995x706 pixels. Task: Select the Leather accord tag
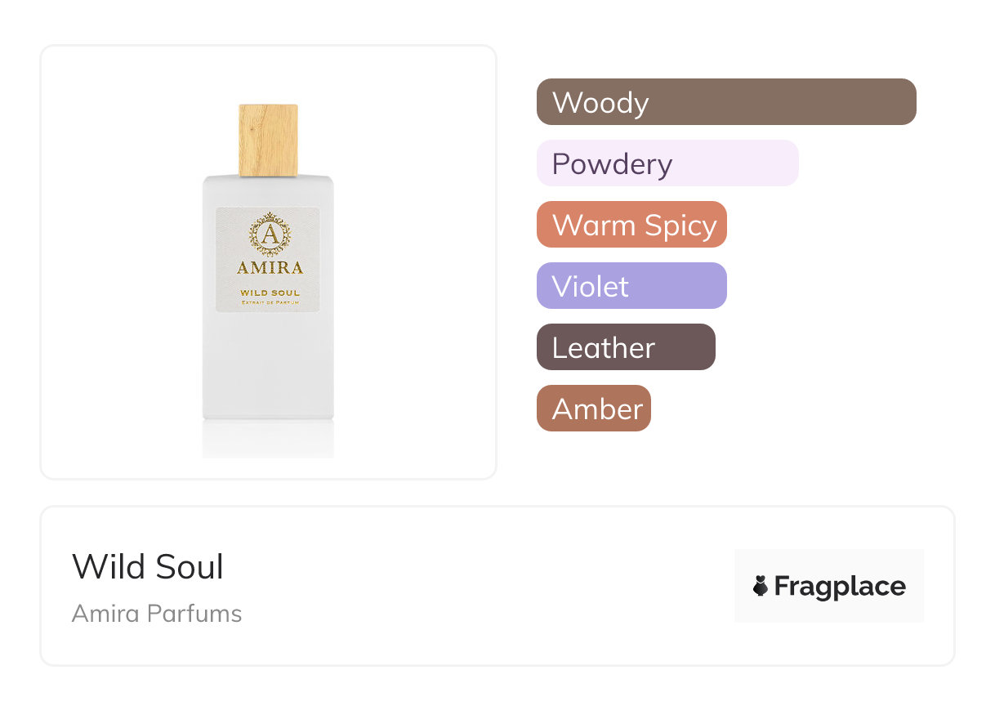(626, 347)
